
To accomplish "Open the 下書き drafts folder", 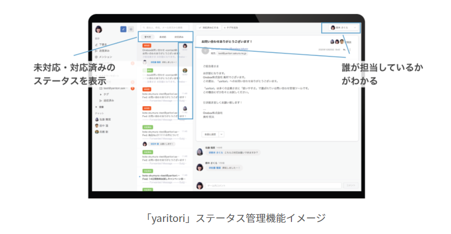I will [x=101, y=45].
